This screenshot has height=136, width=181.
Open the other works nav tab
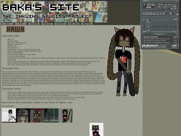[73, 24]
